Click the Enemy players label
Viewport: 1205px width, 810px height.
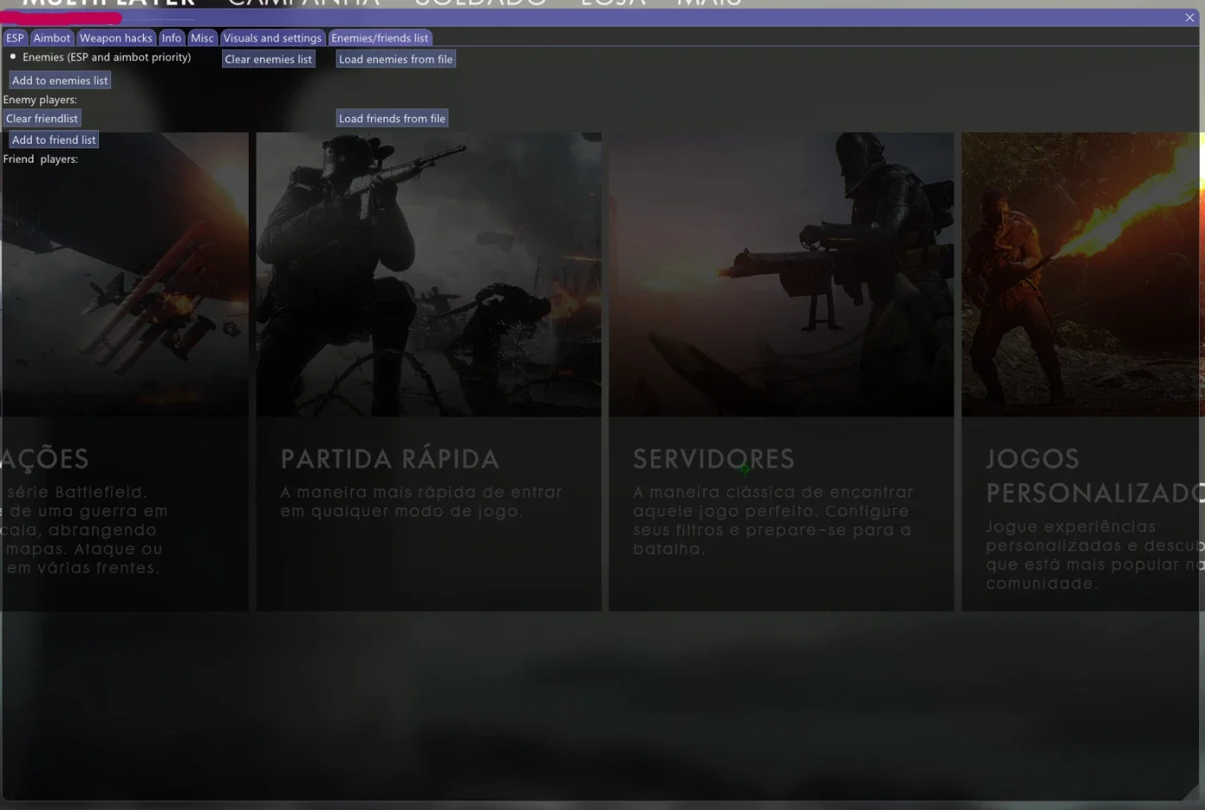pyautogui.click(x=40, y=100)
